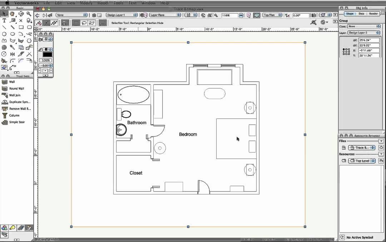Select the single Line tool
The height and width of the screenshot is (242, 386).
4,27
